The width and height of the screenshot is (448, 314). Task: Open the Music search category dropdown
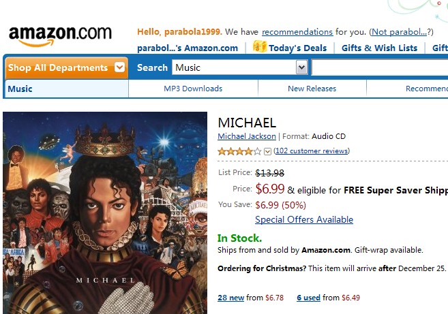point(301,67)
